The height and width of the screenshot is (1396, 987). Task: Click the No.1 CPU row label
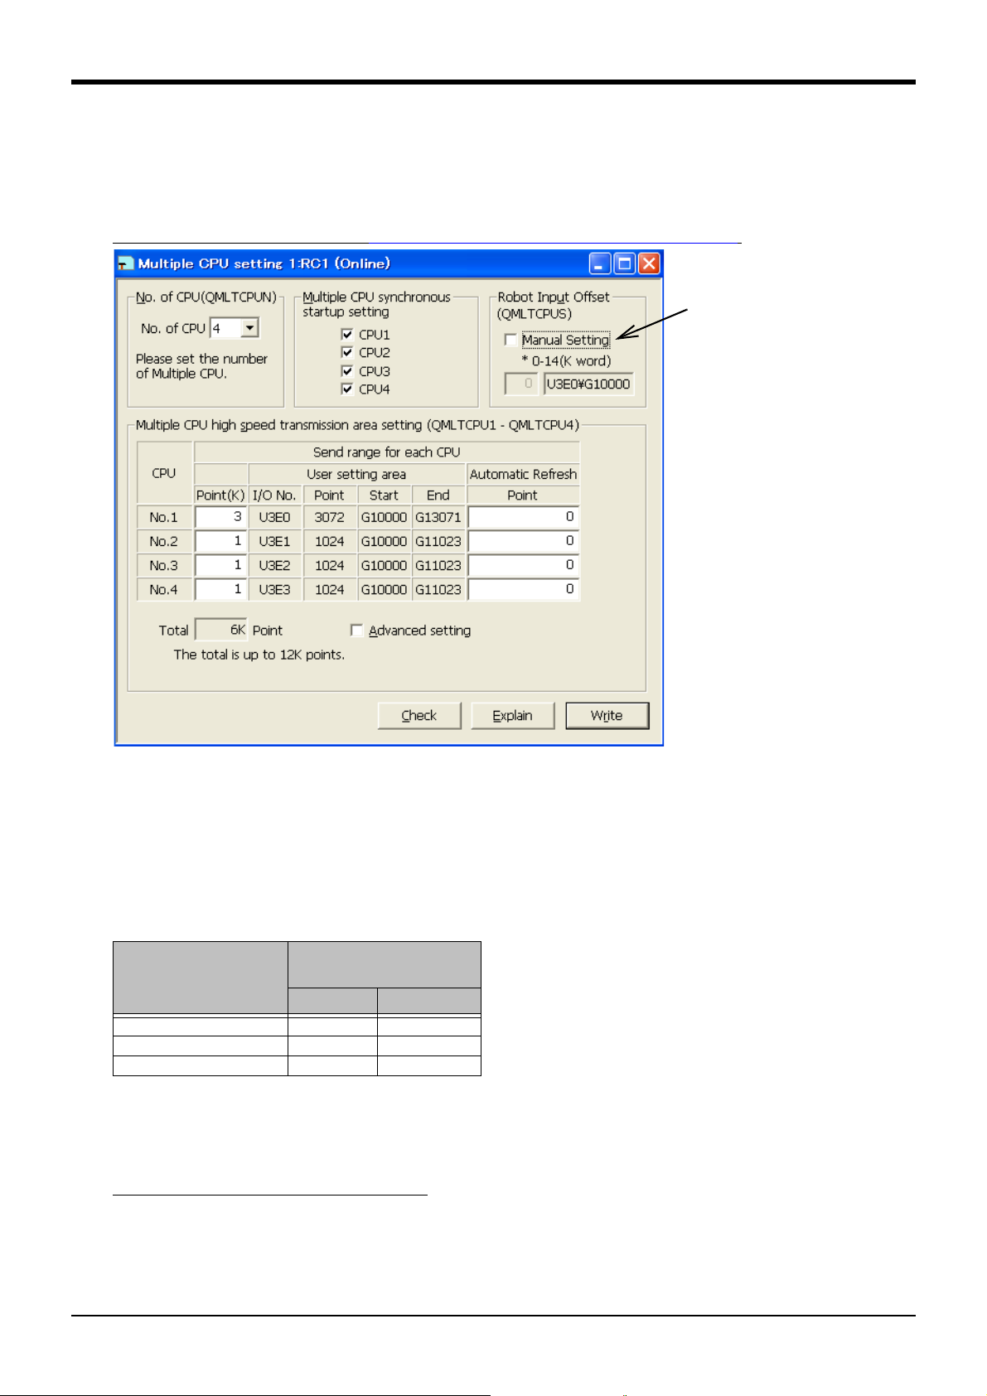click(164, 517)
